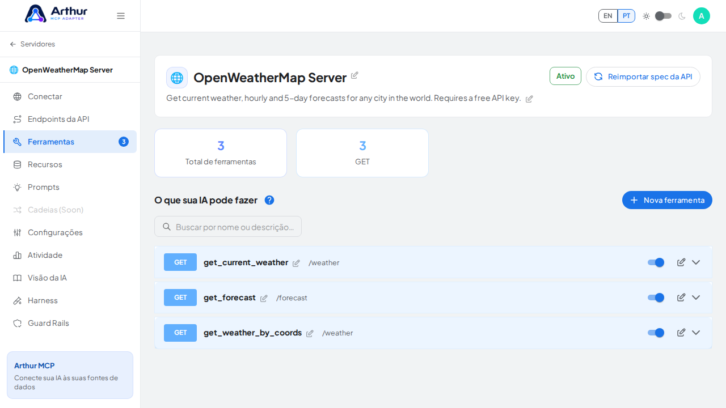726x408 pixels.
Task: Select Ferramentas in sidebar
Action: pyautogui.click(x=70, y=142)
